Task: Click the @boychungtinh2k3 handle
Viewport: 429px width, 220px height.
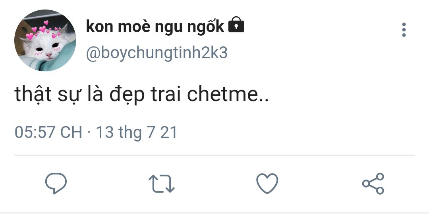Action: pyautogui.click(x=157, y=53)
